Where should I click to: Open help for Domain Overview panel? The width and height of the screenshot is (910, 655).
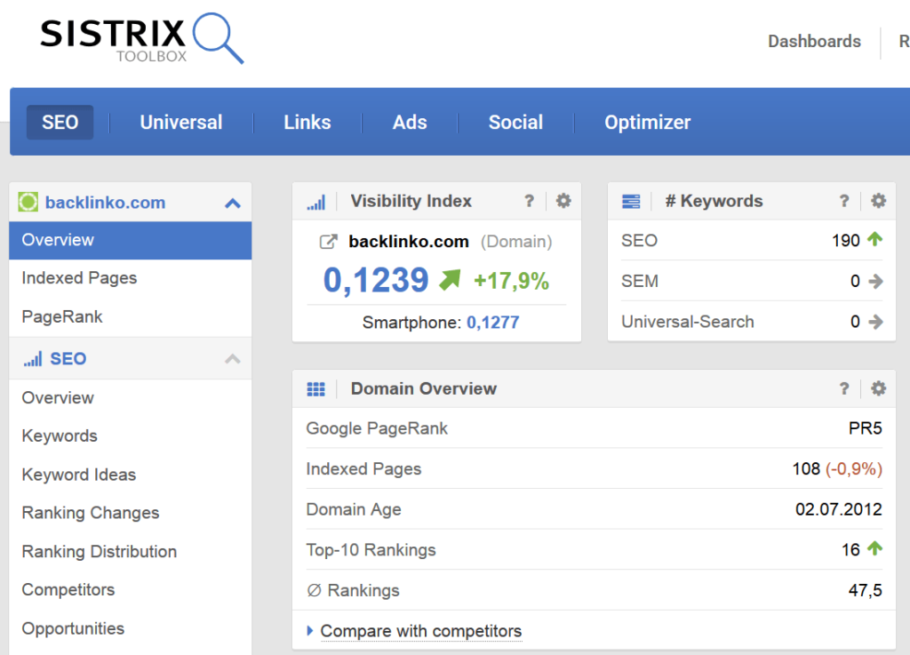(x=844, y=388)
